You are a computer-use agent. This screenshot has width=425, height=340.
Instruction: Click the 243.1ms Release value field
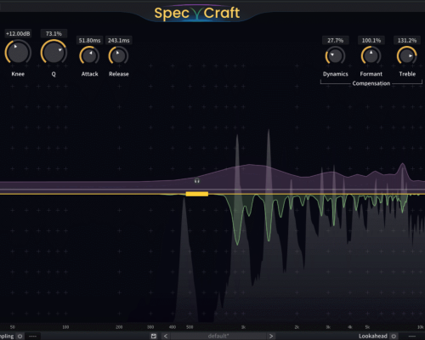pos(119,40)
